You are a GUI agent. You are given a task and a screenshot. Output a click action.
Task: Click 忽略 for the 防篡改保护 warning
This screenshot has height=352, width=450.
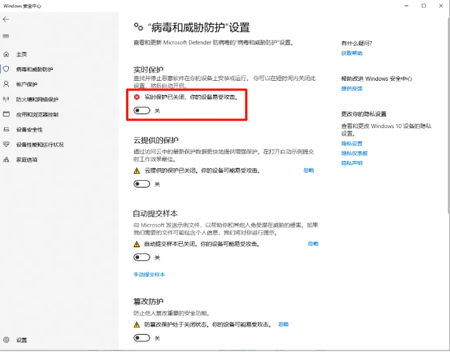click(x=284, y=324)
